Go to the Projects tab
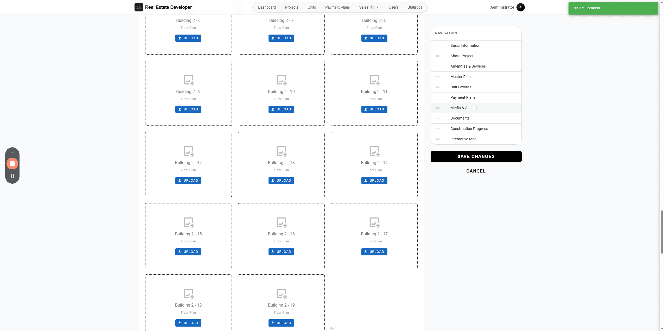664x331 pixels. (x=291, y=7)
